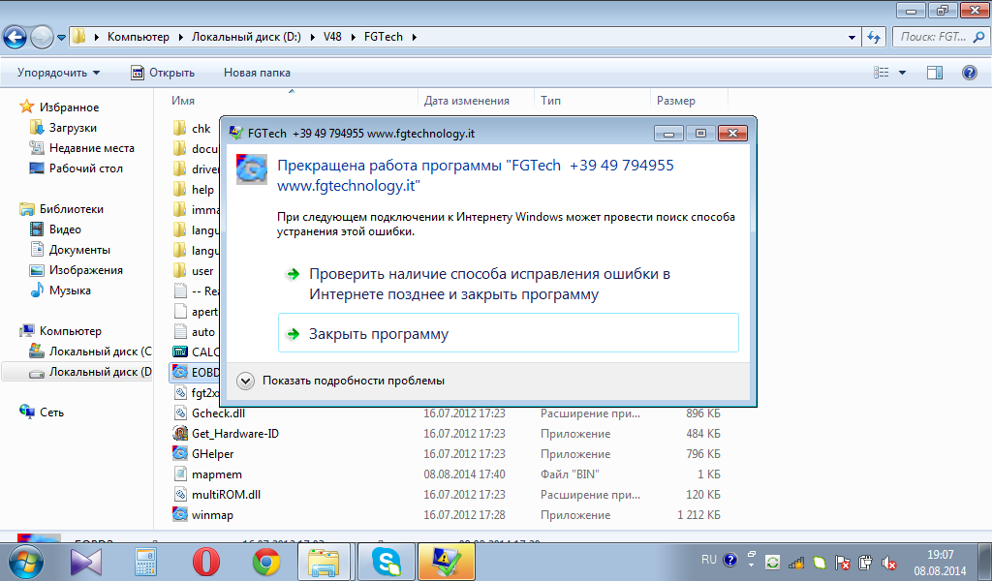Select the 'Gcheck.dll' file
The width and height of the screenshot is (992, 581).
(x=218, y=413)
